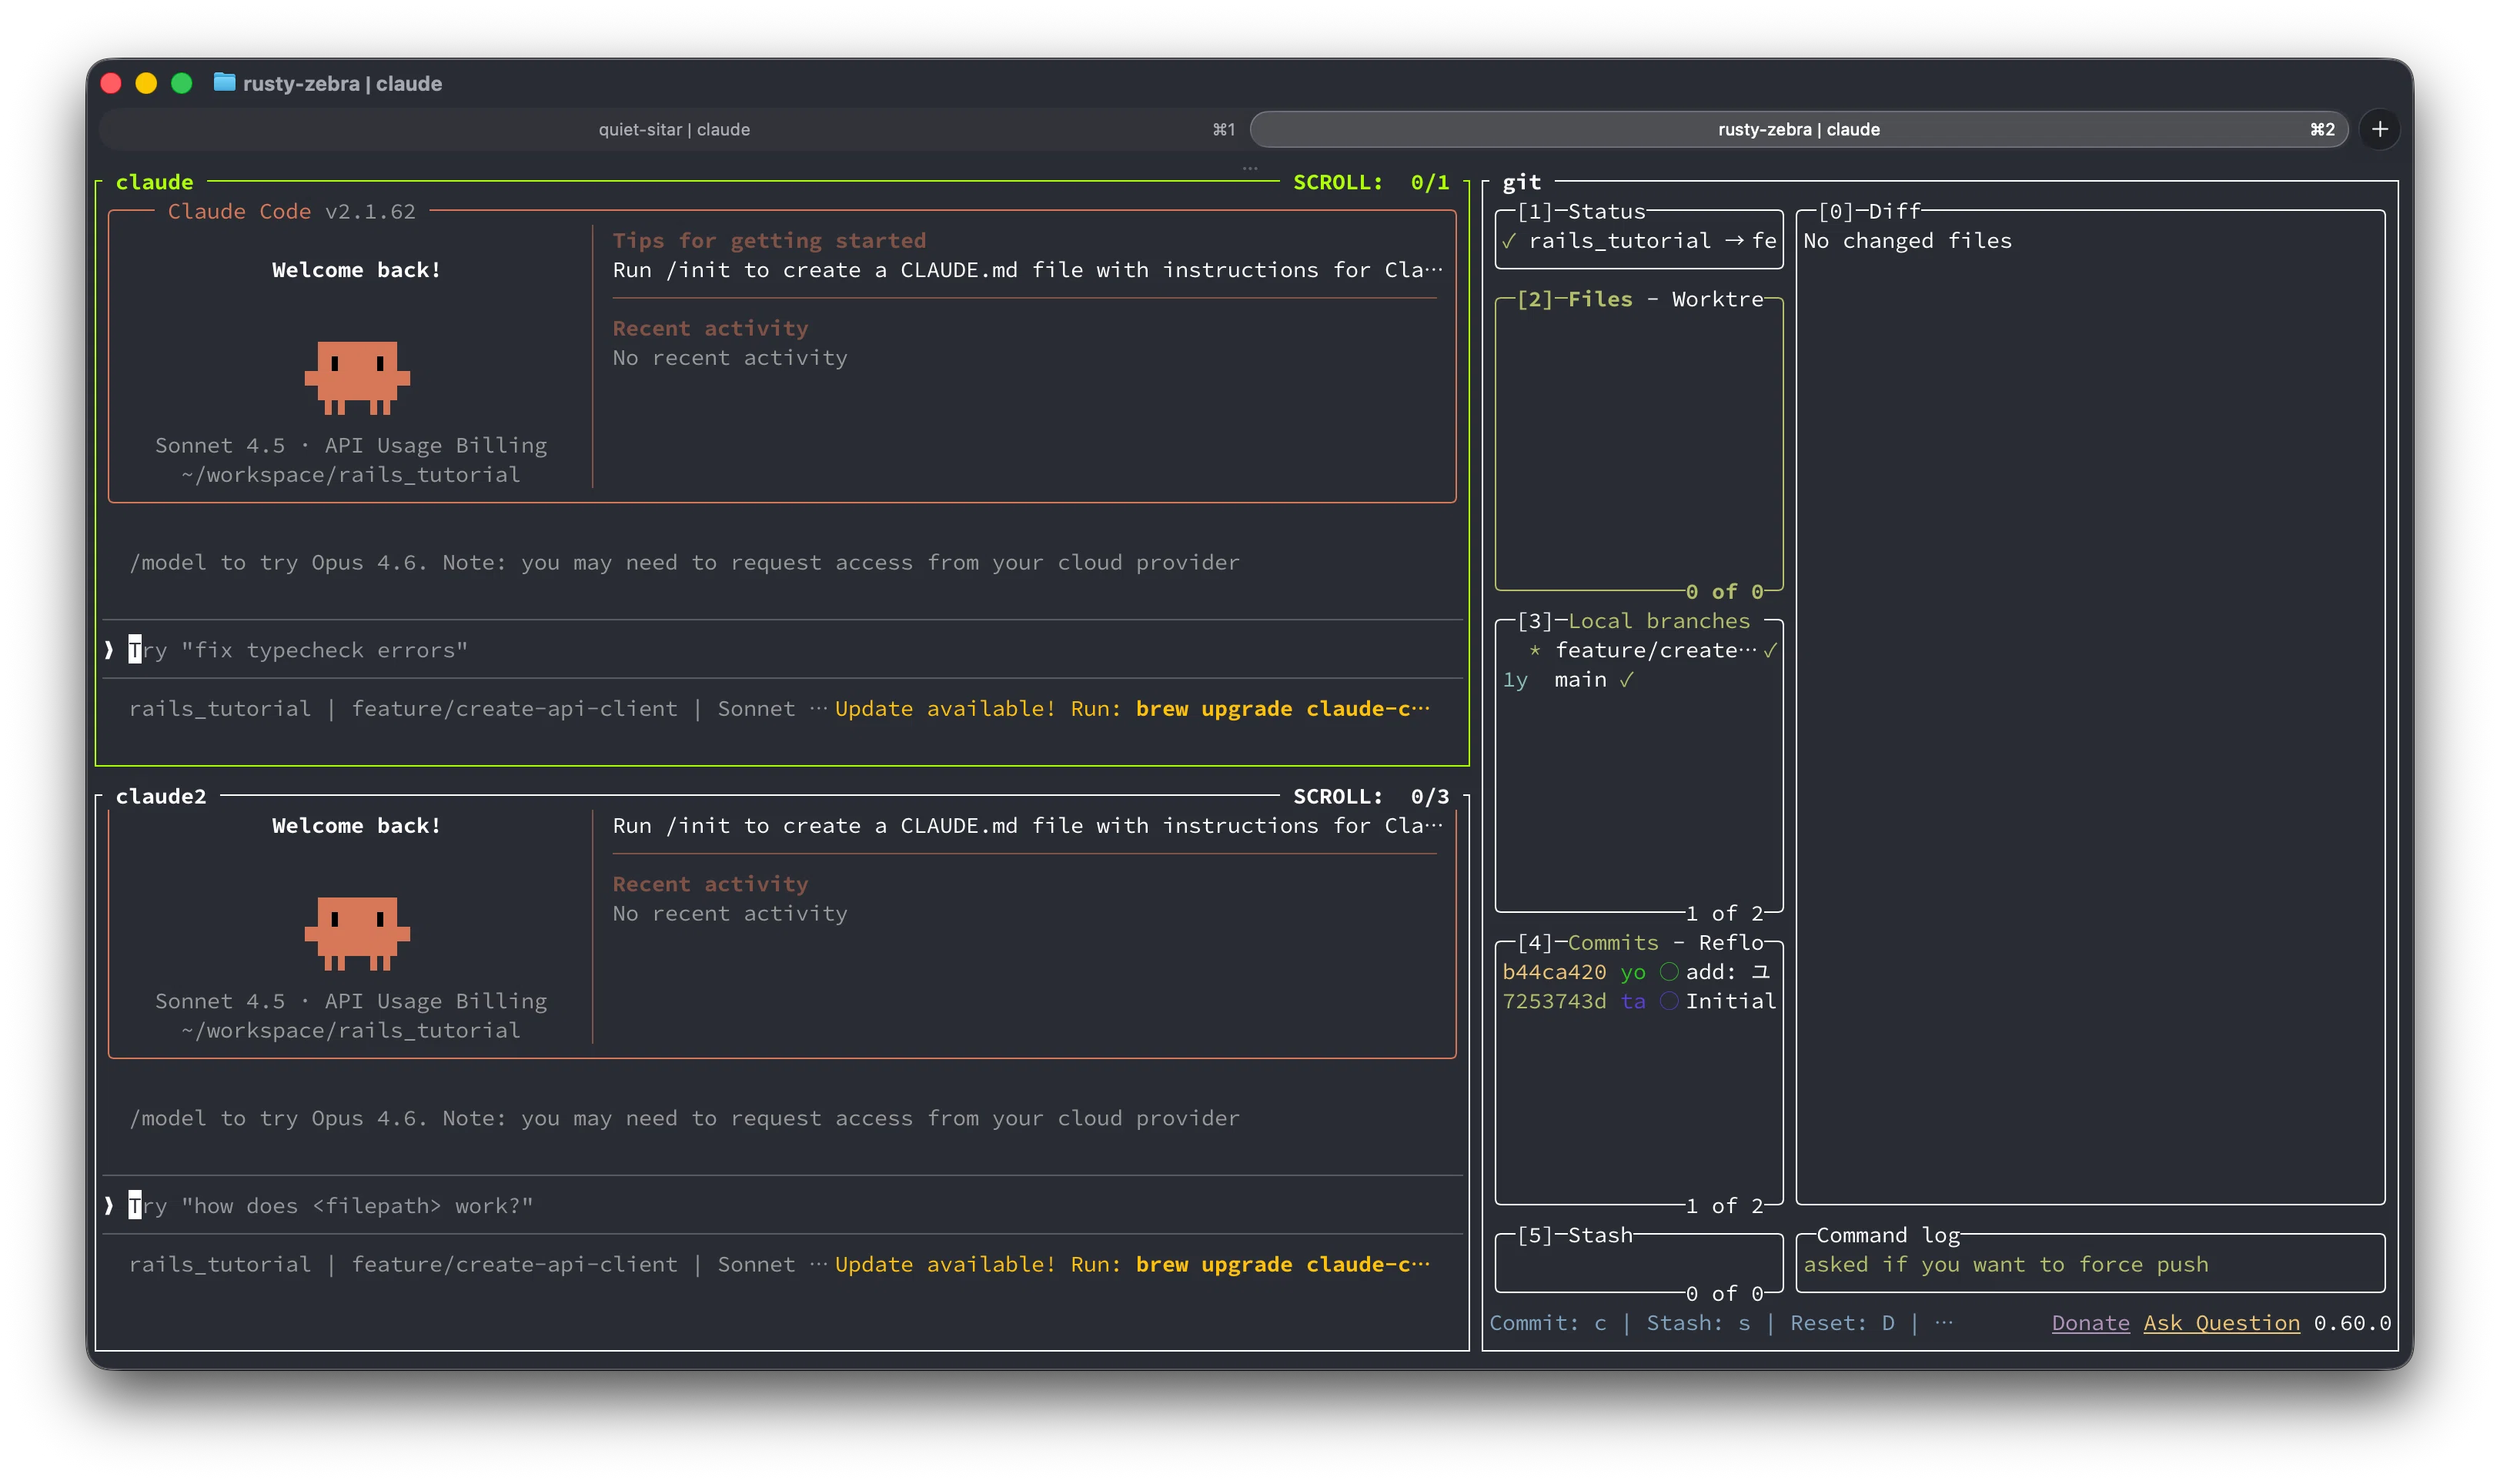
Task: Switch to the quiet-sitar | claude tab
Action: 674,129
